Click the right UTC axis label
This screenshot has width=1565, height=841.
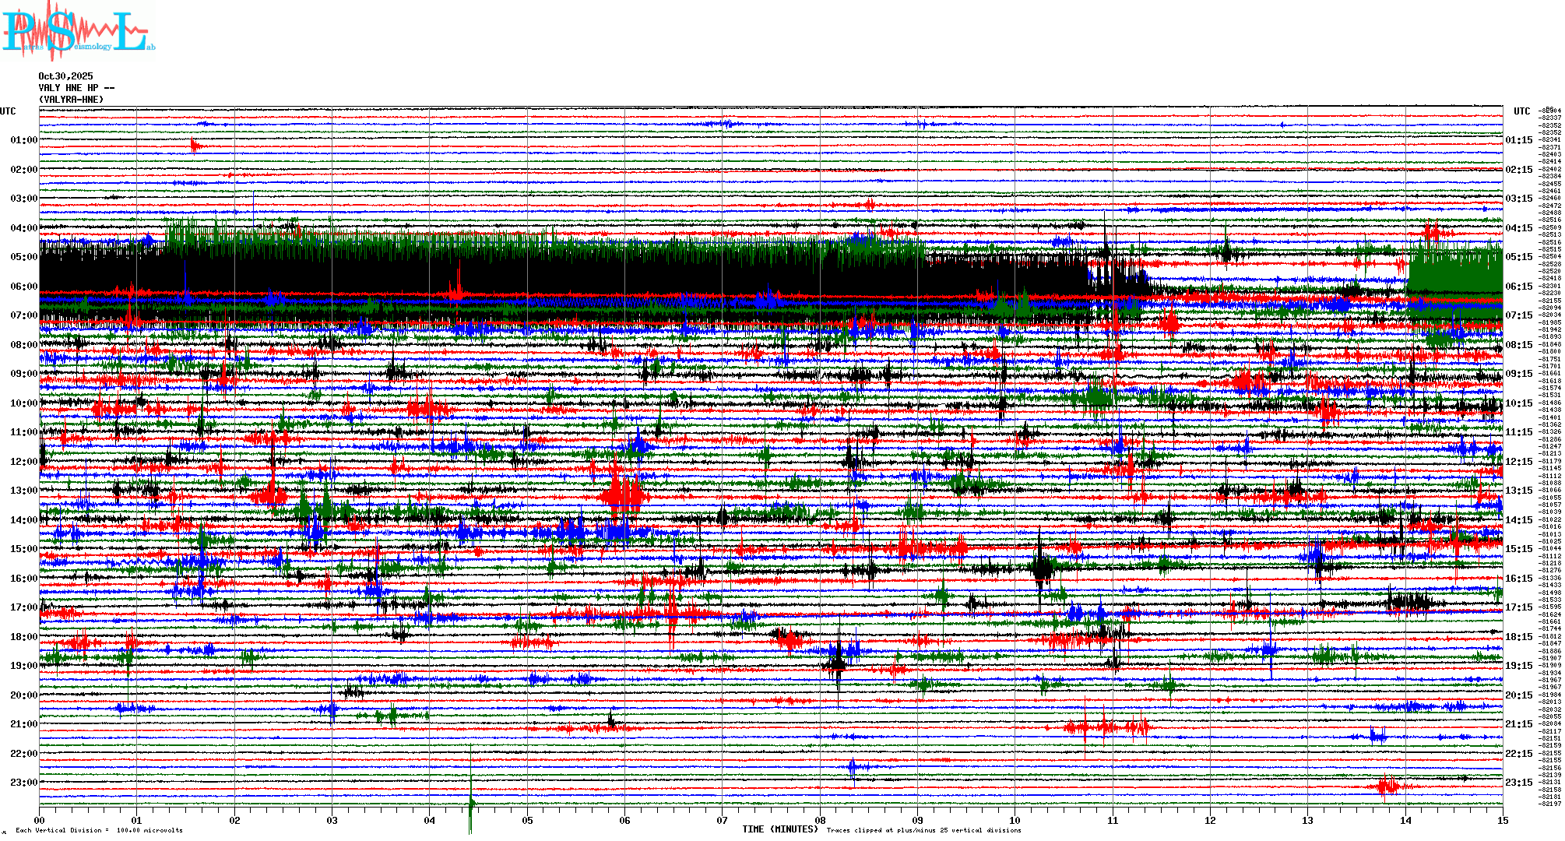[x=1521, y=111]
